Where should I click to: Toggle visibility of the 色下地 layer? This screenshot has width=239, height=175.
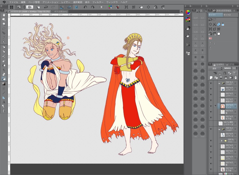pos(211,118)
